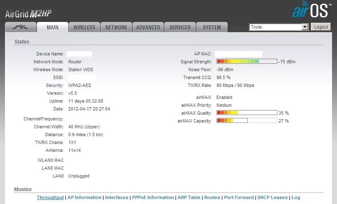Select the '35 %' airMAX Quality value

tap(284, 113)
